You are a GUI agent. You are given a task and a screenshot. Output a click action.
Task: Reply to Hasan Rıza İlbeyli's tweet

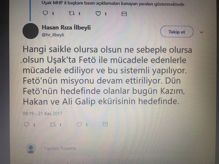[27, 124]
